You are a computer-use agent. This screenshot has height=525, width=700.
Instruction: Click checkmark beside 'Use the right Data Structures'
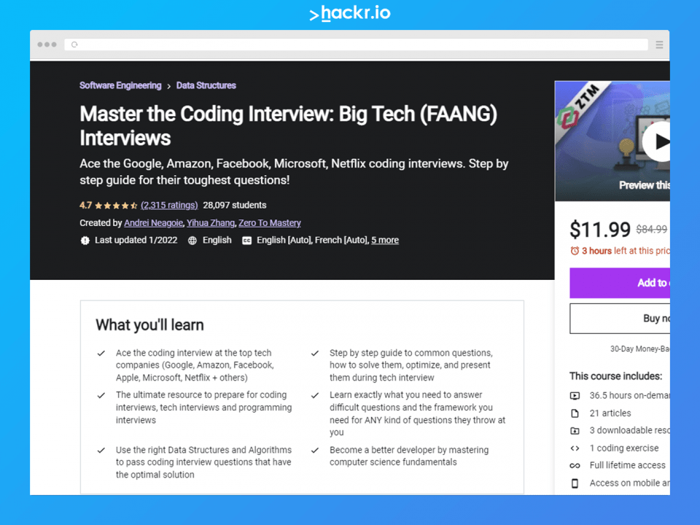101,451
